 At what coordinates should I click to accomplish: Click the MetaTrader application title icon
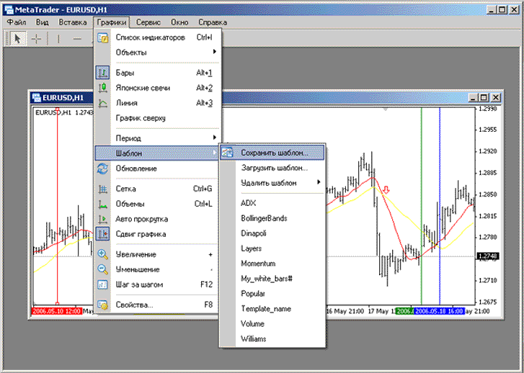point(9,9)
